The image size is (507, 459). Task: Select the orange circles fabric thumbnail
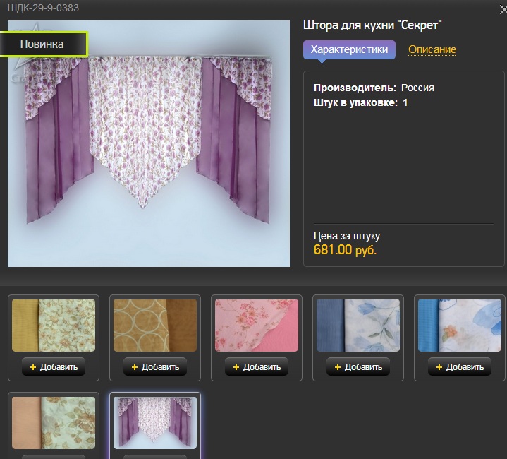pyautogui.click(x=155, y=326)
